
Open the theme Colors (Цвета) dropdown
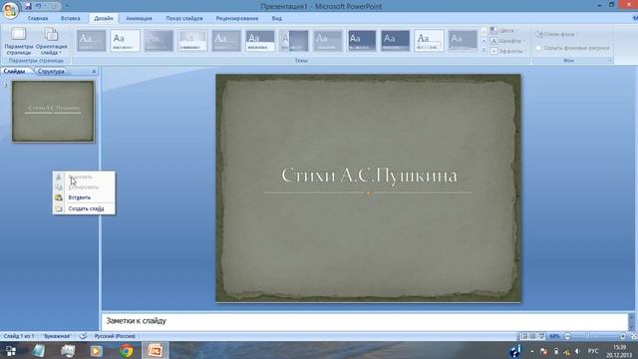(504, 31)
